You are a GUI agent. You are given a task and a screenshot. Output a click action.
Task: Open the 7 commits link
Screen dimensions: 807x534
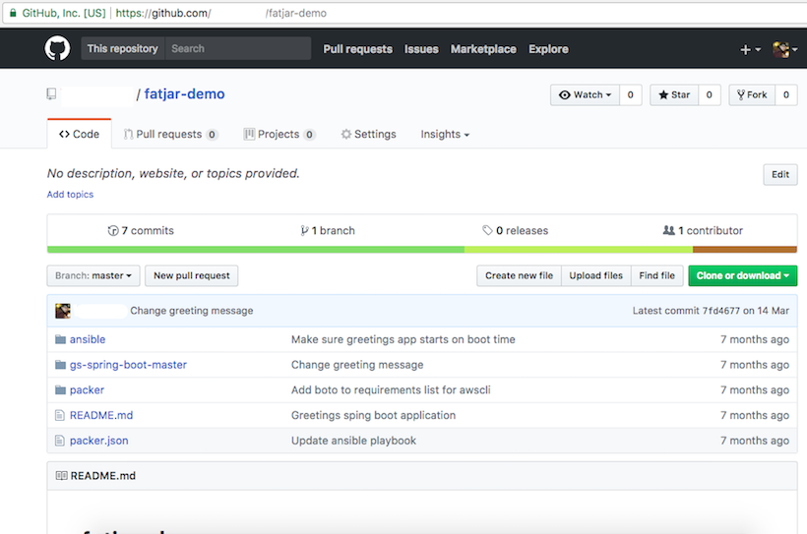(x=141, y=230)
